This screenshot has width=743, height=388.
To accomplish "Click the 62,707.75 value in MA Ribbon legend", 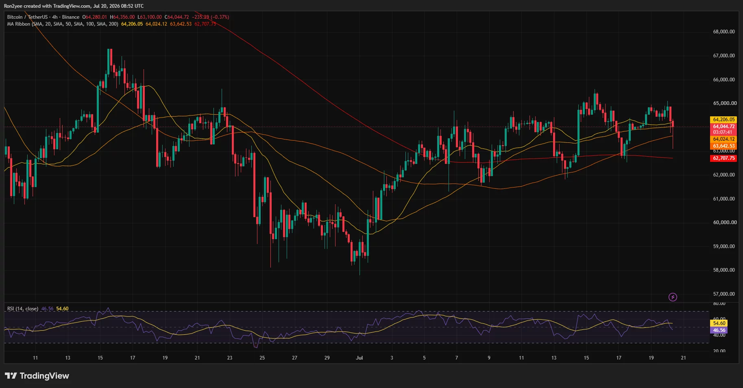I will 205,24.
